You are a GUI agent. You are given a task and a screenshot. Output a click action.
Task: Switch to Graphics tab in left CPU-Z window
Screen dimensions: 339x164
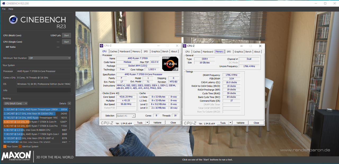155,51
